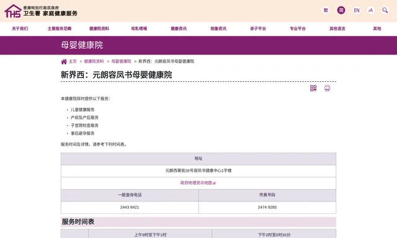The image size is (397, 238).
Task: Click the fax number 2474 9285
Action: pyautogui.click(x=267, y=208)
